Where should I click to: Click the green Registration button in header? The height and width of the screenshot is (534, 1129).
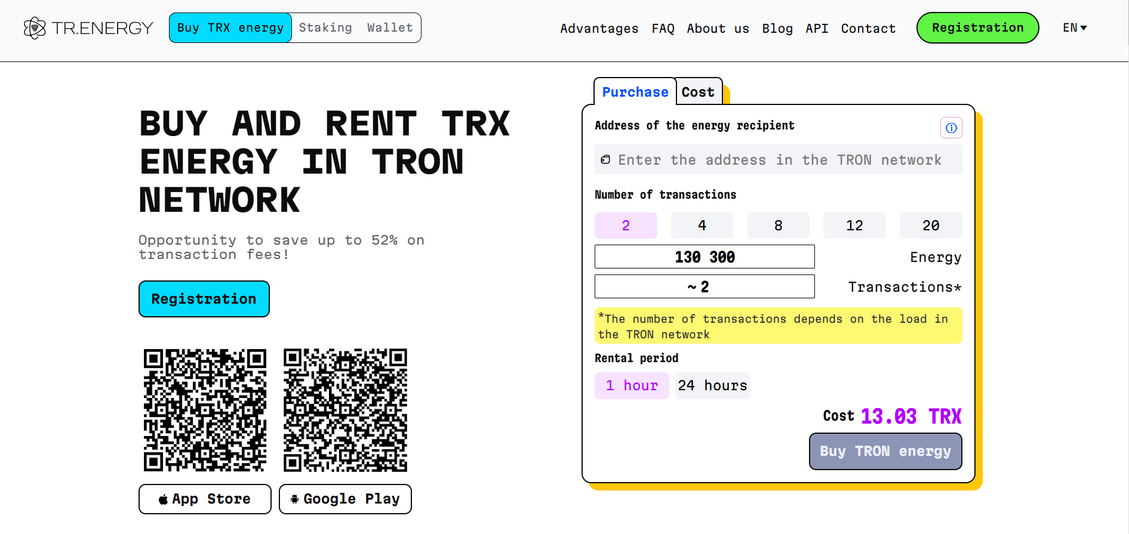pos(977,28)
